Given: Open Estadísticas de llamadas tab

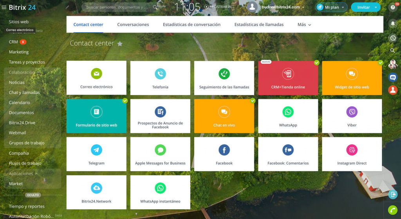Looking at the screenshot, I should pyautogui.click(x=259, y=25).
